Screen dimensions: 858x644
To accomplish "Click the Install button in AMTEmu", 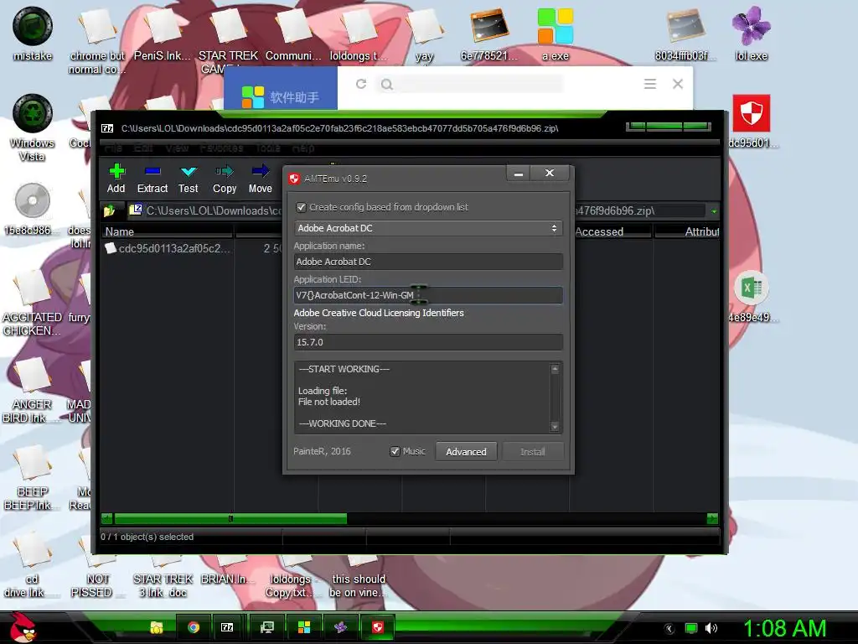I will click(x=532, y=452).
